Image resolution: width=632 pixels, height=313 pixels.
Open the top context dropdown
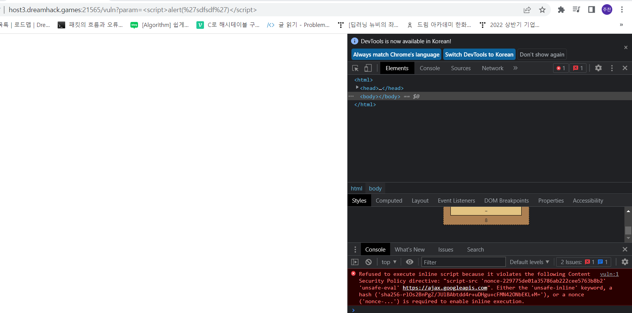point(389,262)
